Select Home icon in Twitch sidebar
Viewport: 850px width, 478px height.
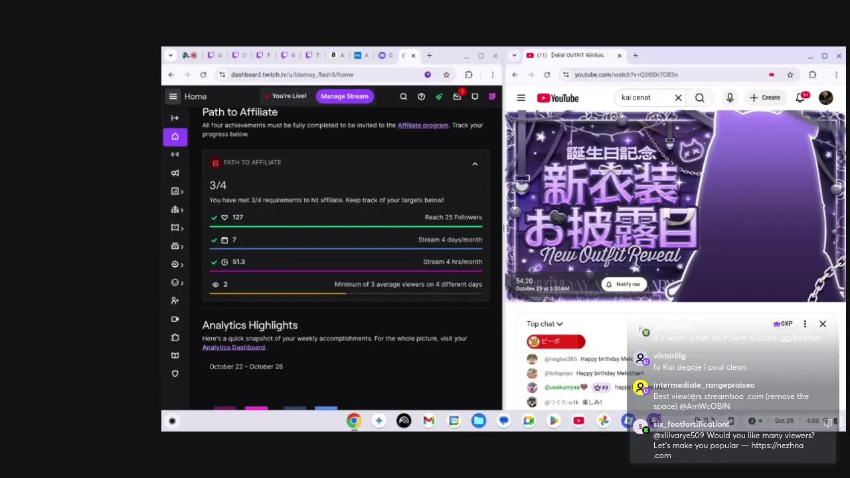[175, 137]
